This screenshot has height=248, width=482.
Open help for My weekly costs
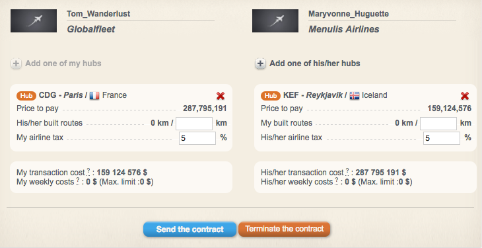tap(78, 181)
